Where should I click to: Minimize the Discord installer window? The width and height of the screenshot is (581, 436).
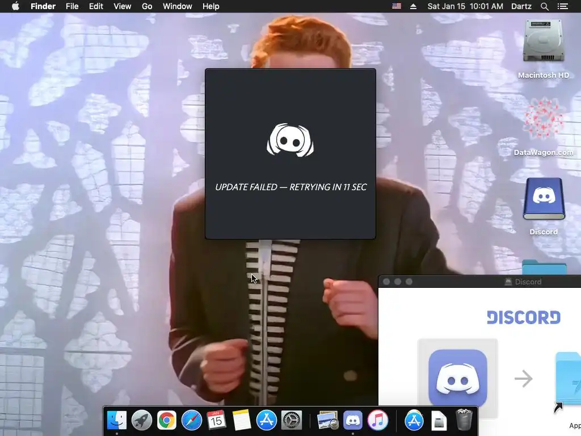pos(398,282)
